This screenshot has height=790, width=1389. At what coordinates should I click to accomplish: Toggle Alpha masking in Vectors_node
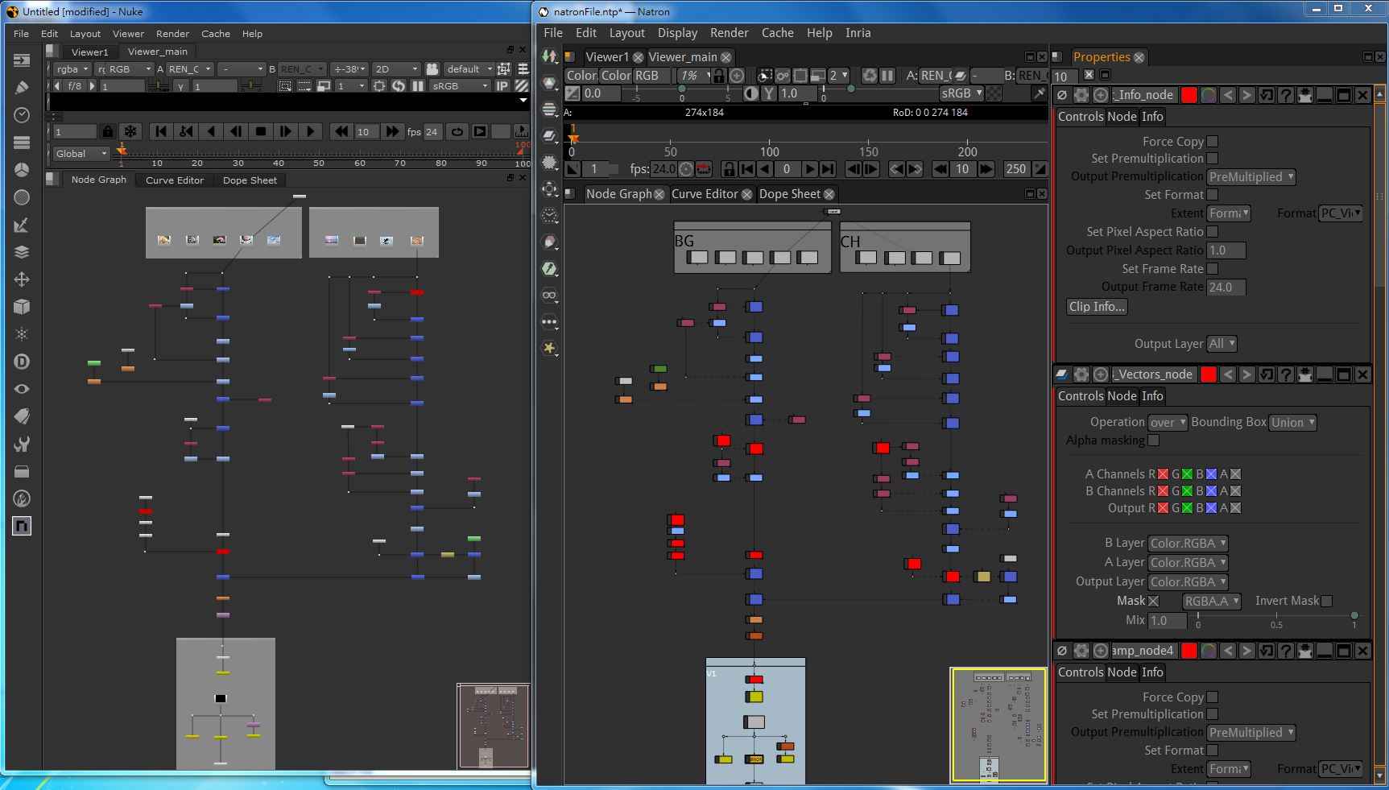click(x=1153, y=440)
